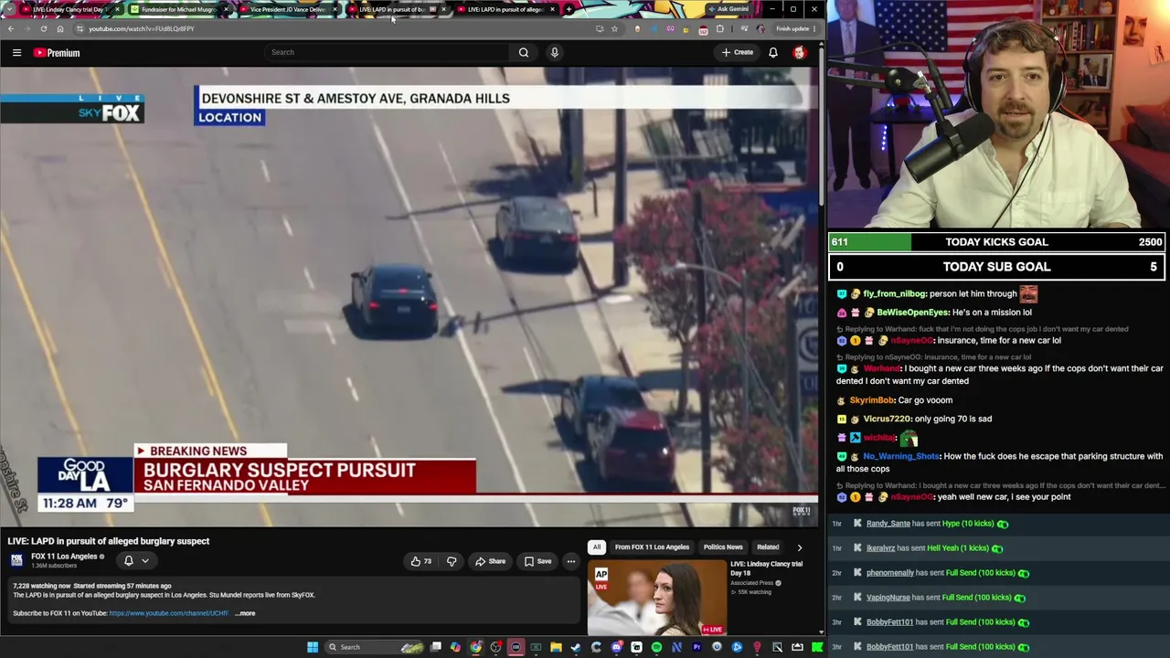
Task: Click the Ask Gemini button
Action: click(x=729, y=9)
